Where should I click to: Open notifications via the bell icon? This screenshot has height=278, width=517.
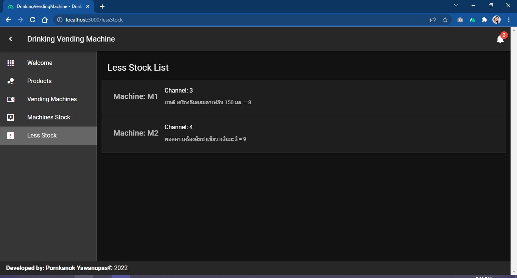pyautogui.click(x=500, y=39)
